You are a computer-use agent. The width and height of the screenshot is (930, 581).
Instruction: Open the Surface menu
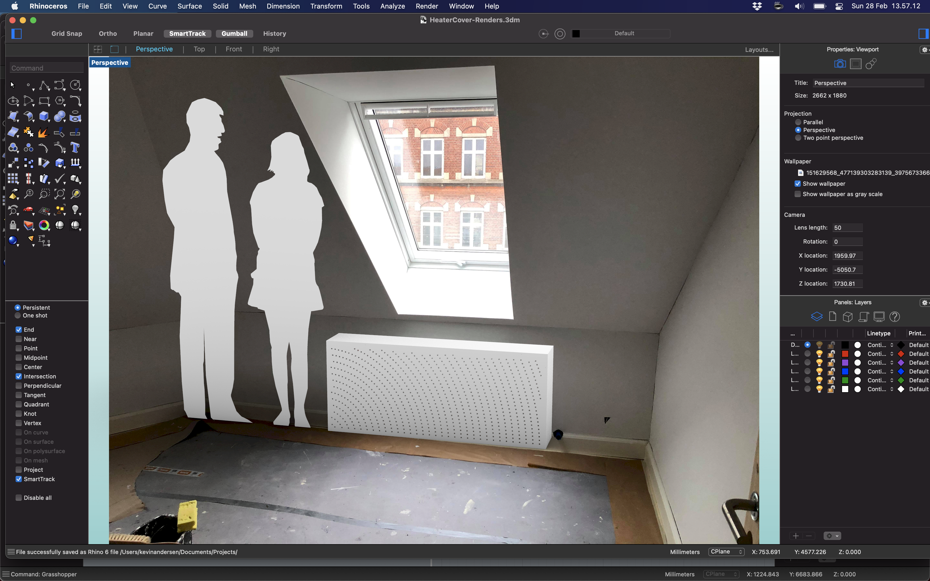click(x=189, y=6)
